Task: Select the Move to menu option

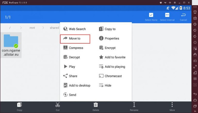Action: pos(75,38)
